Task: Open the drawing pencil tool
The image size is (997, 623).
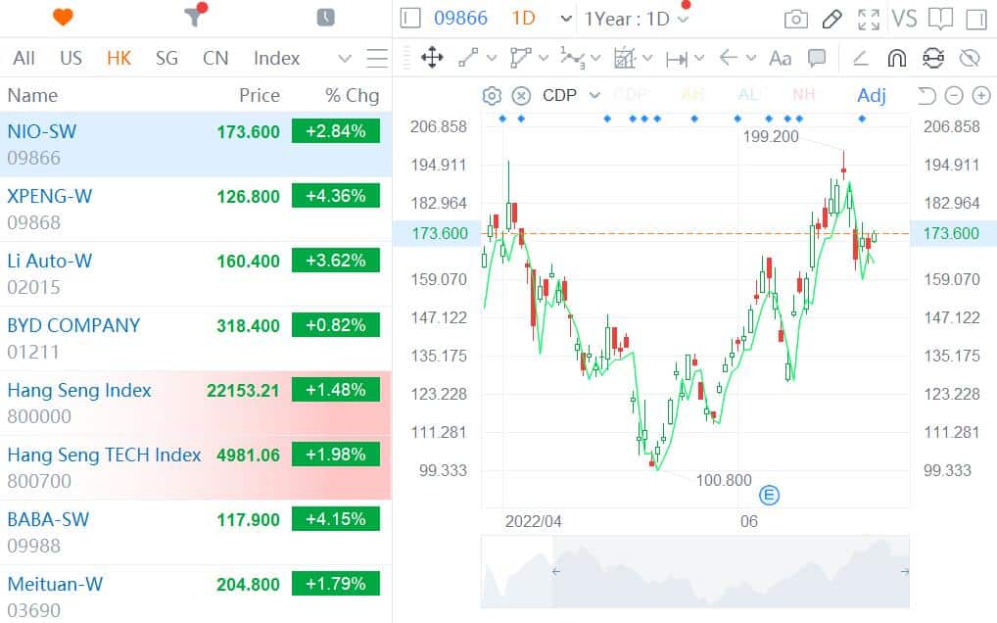Action: pyautogui.click(x=831, y=18)
